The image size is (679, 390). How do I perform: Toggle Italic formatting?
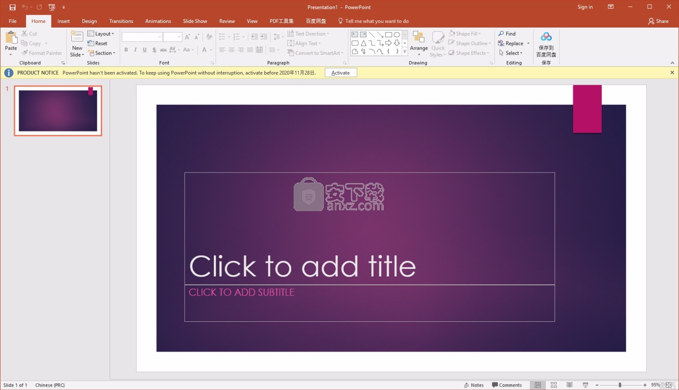[x=135, y=50]
